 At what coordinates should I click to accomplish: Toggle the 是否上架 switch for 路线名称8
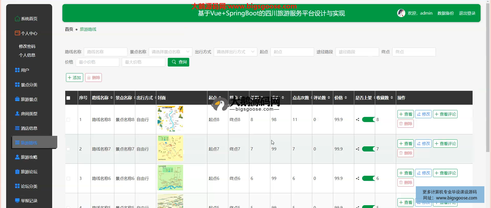(x=369, y=119)
